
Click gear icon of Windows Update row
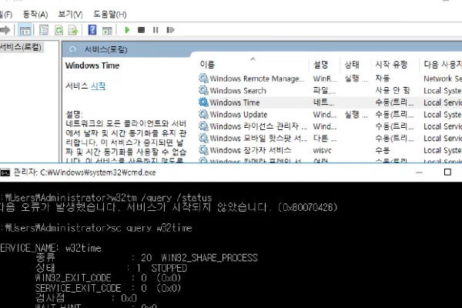point(203,114)
